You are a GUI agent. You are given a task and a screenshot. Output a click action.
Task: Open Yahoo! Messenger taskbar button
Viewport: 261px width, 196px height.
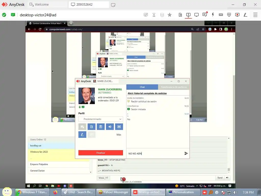(113, 192)
